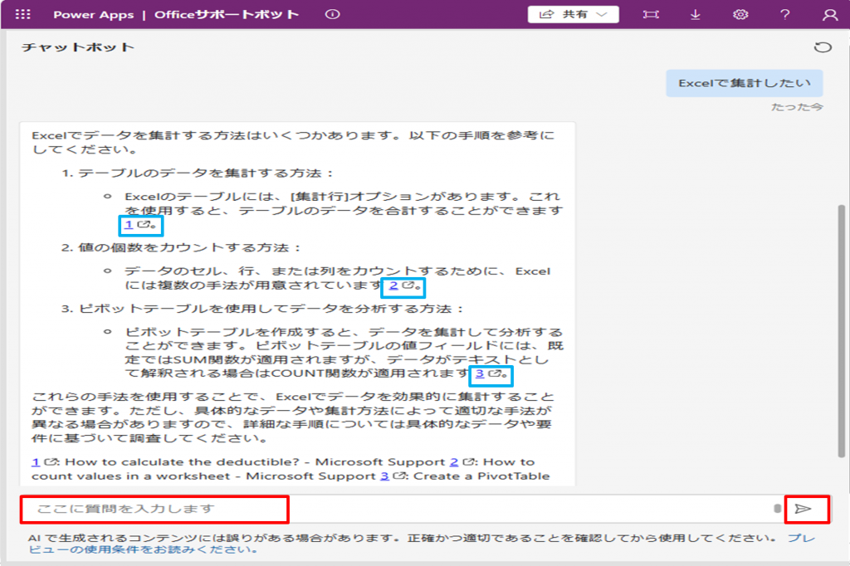Screen dimensions: 850x566
Task: Click the fit-to-screen icon in the header
Action: (x=651, y=14)
